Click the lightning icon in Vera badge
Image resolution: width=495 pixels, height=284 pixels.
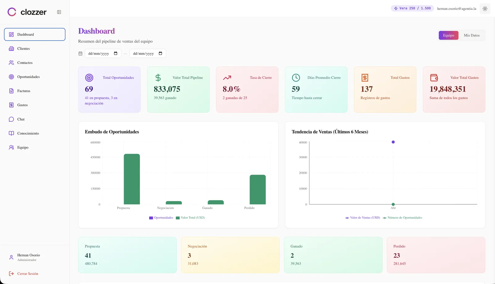click(x=396, y=8)
